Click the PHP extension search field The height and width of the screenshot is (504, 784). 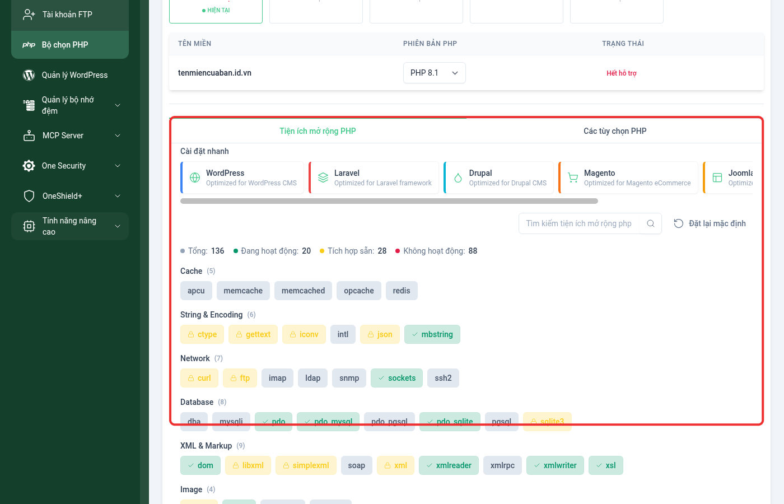pyautogui.click(x=579, y=223)
